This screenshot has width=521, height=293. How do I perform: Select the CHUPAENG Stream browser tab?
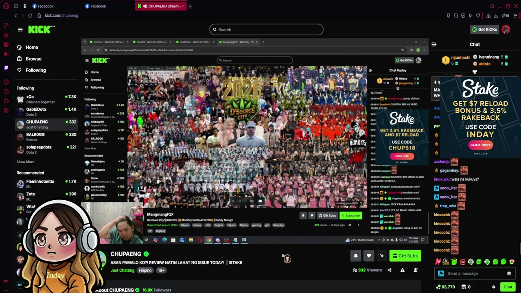pos(161,6)
